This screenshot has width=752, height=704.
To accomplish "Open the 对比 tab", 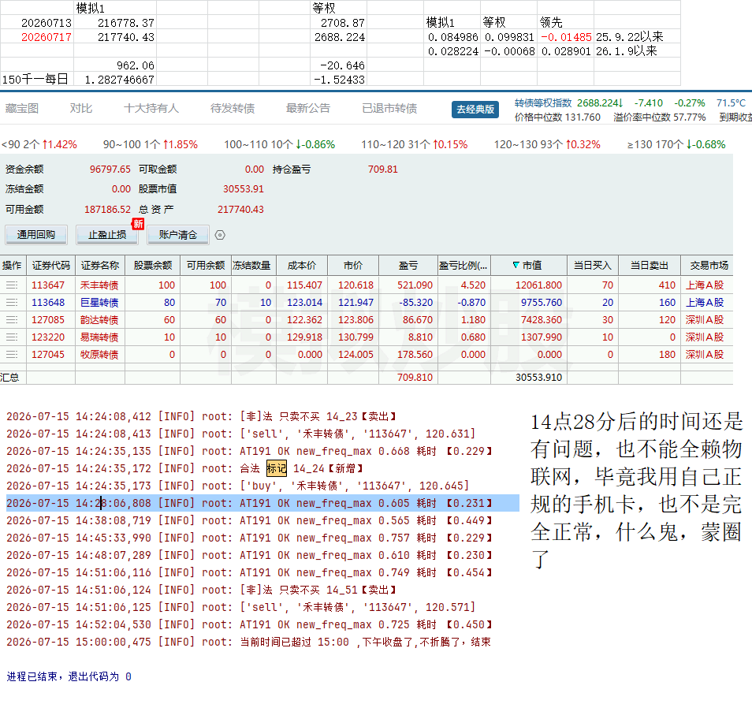I will 80,108.
